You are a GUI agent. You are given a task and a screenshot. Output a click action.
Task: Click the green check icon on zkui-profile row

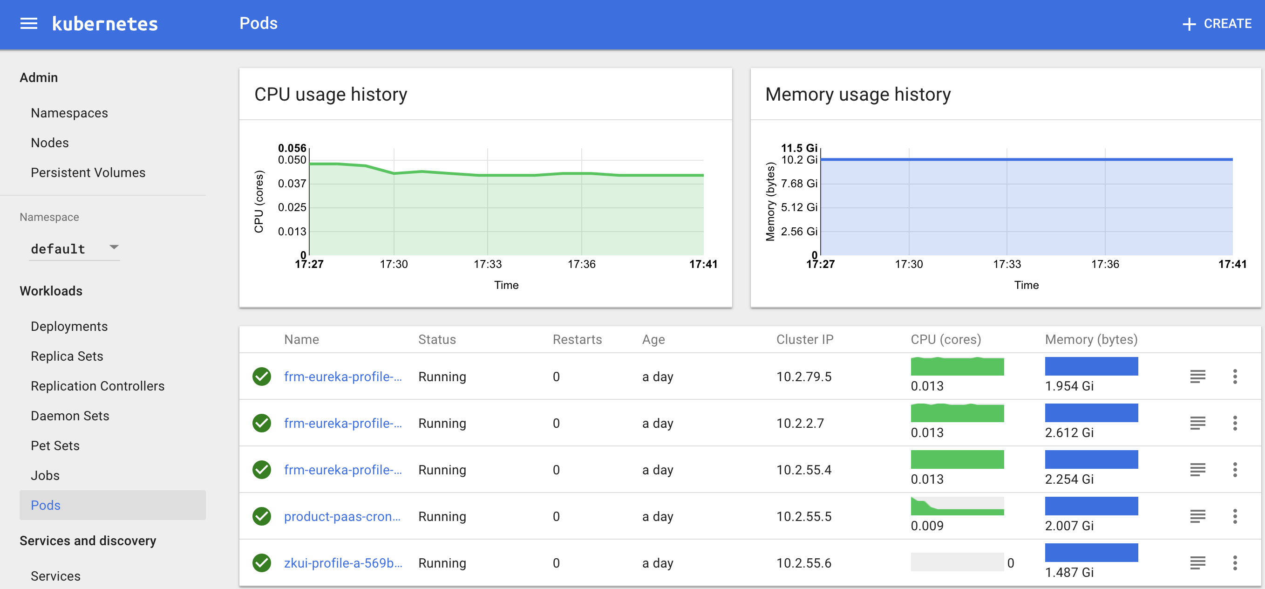tap(261, 563)
